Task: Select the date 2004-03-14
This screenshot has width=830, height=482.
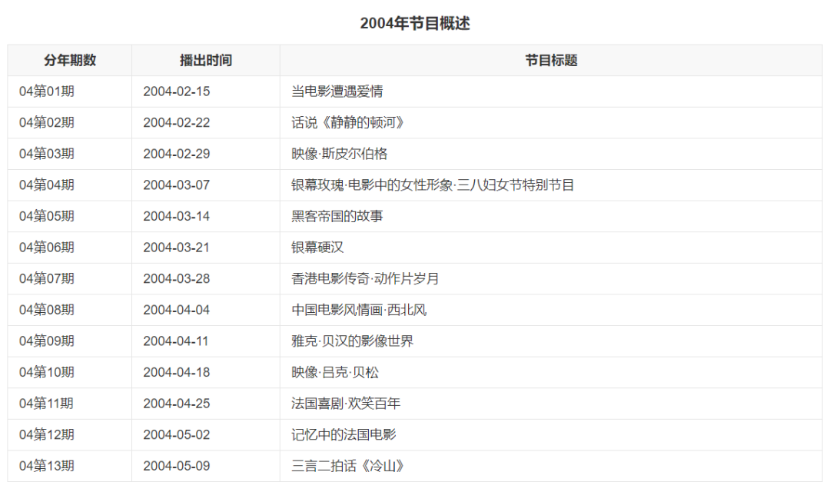Action: [176, 216]
